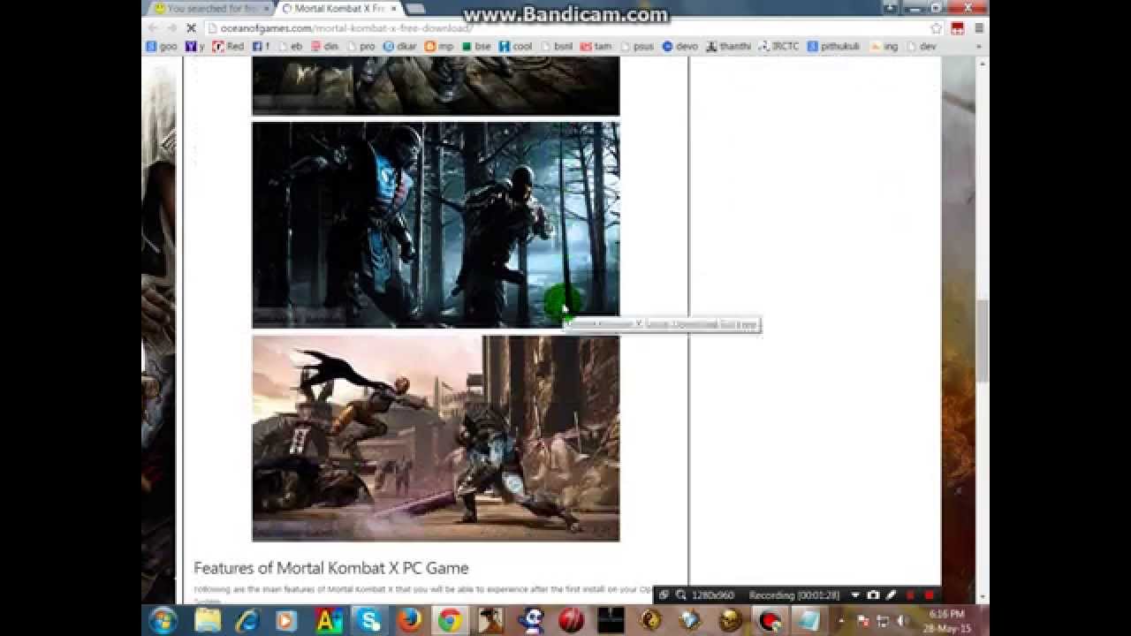Open the 'psus' bookmark

637,46
